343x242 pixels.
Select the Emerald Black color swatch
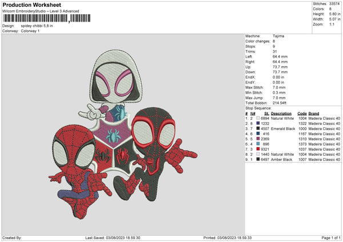(x=258, y=128)
